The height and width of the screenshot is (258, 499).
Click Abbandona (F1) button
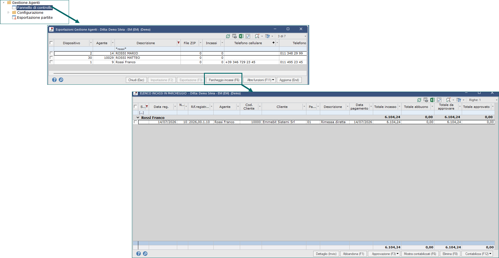pyautogui.click(x=354, y=254)
